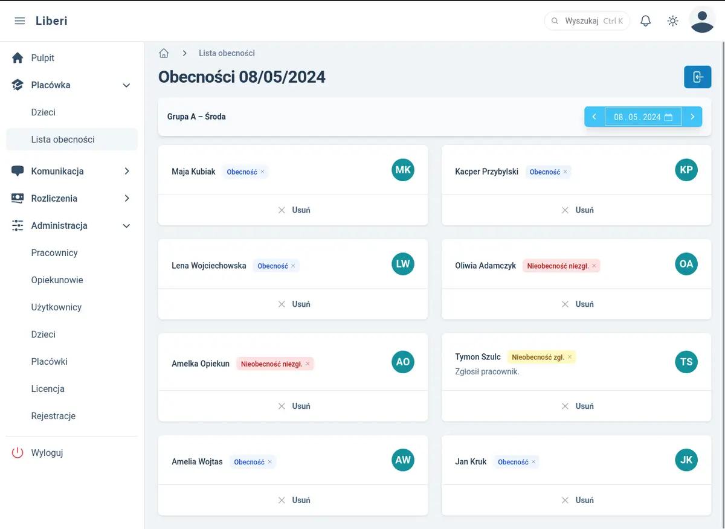Click the blue export button at top right
The height and width of the screenshot is (529, 725).
[697, 77]
